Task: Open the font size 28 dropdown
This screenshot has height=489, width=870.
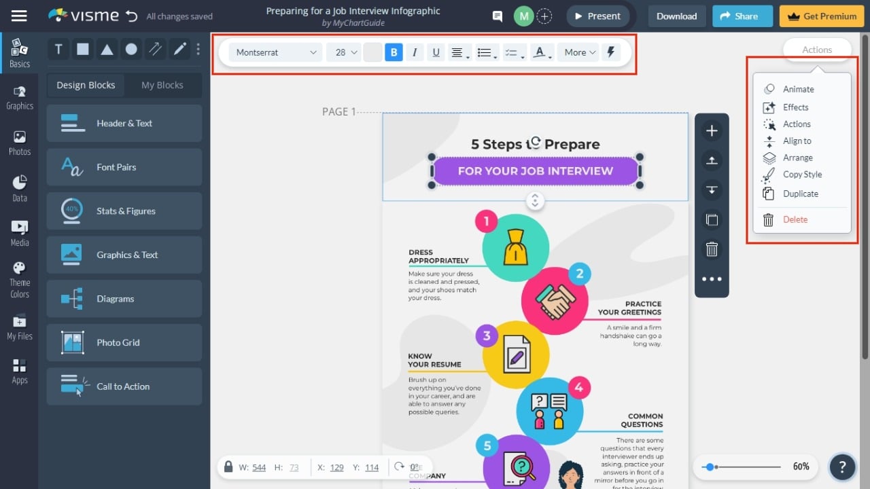Action: (343, 52)
